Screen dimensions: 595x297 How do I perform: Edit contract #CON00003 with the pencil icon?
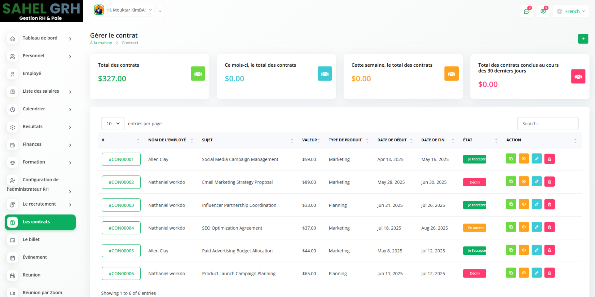(536, 205)
